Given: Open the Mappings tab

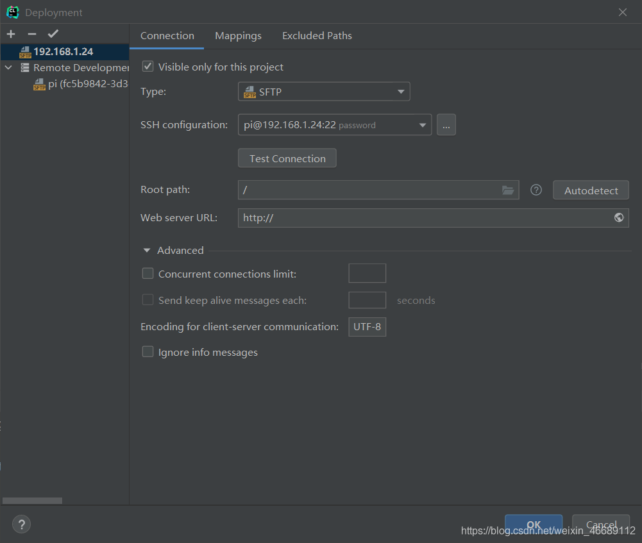Looking at the screenshot, I should tap(238, 36).
